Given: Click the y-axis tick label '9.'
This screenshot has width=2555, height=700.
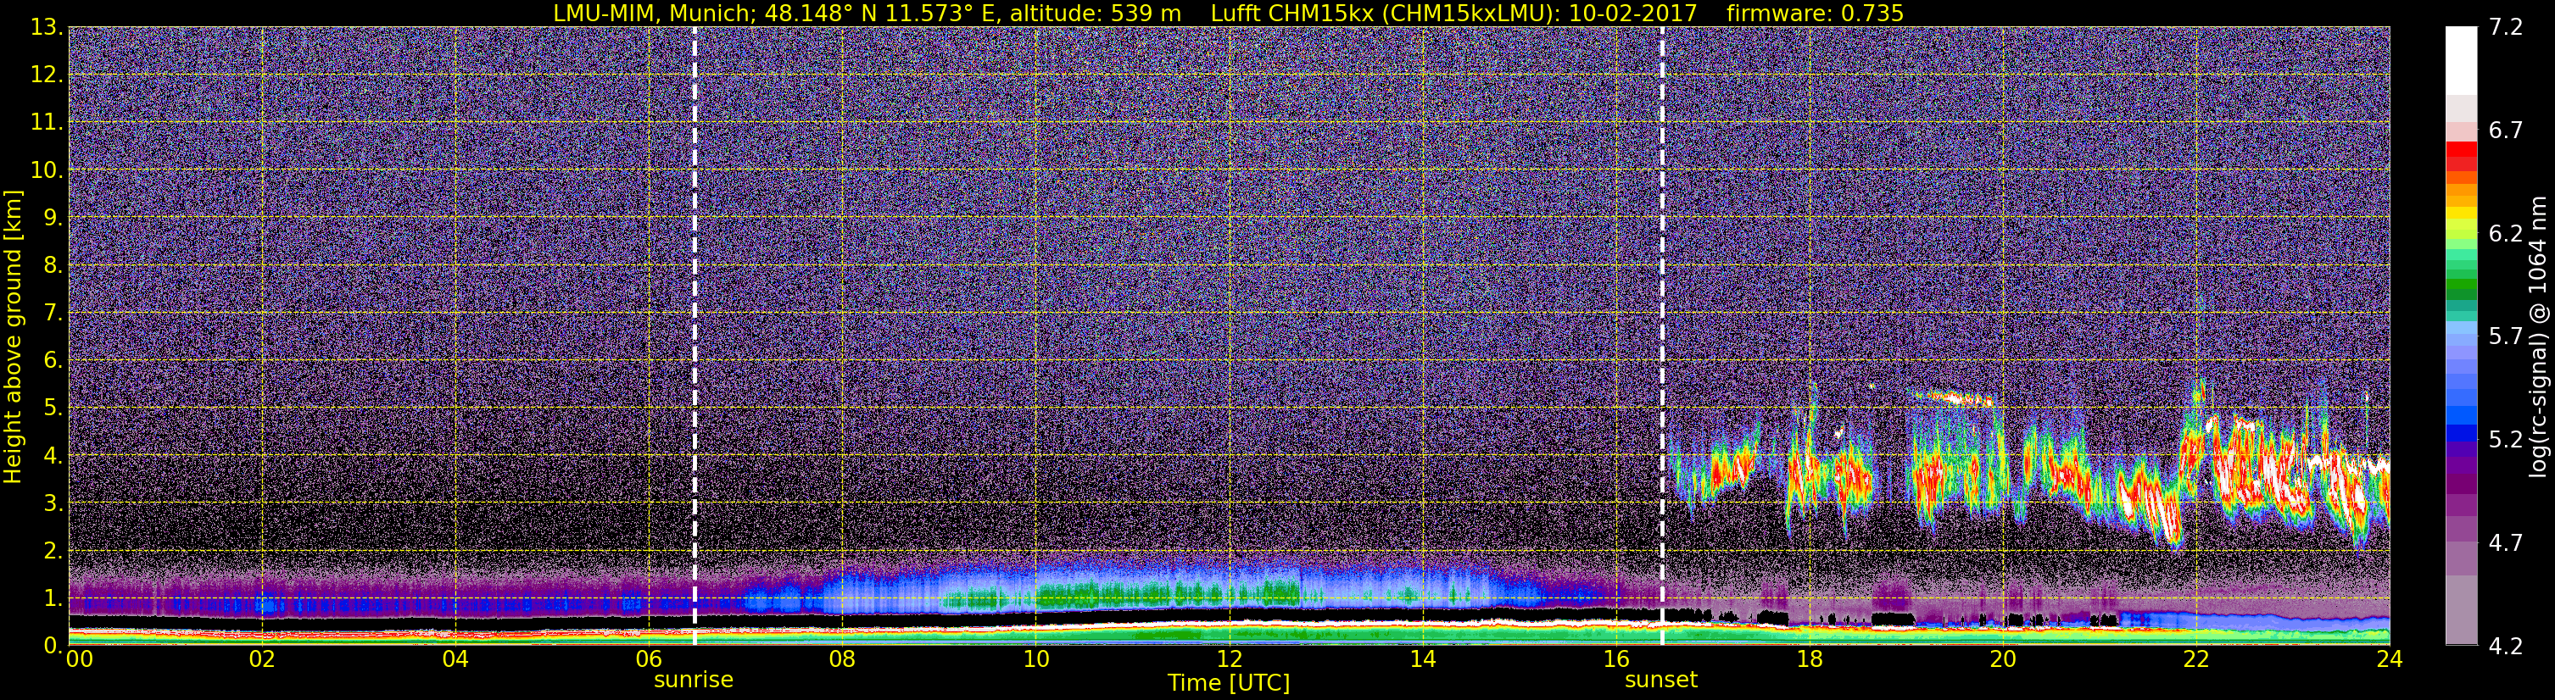Looking at the screenshot, I should pos(53,218).
